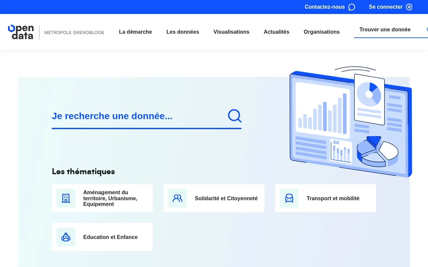Open the Aménagement du territoire theme

point(102,198)
